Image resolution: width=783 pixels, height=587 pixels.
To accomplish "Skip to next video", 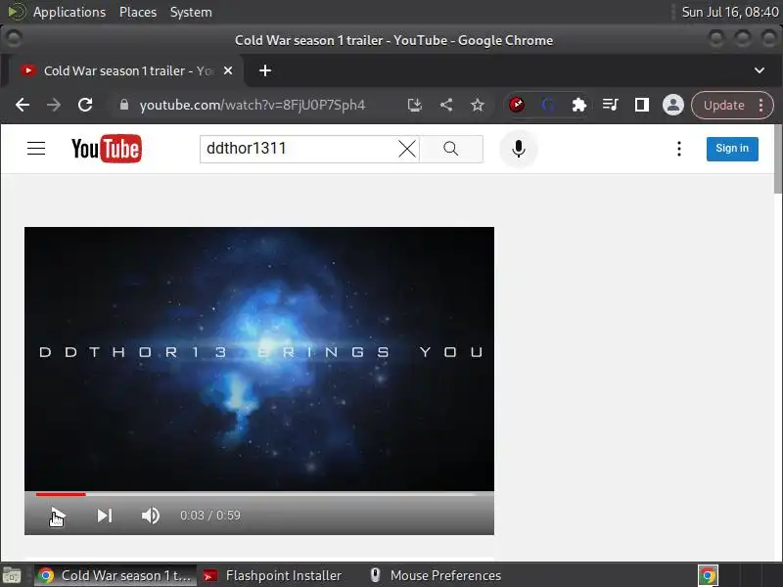I will coord(105,516).
